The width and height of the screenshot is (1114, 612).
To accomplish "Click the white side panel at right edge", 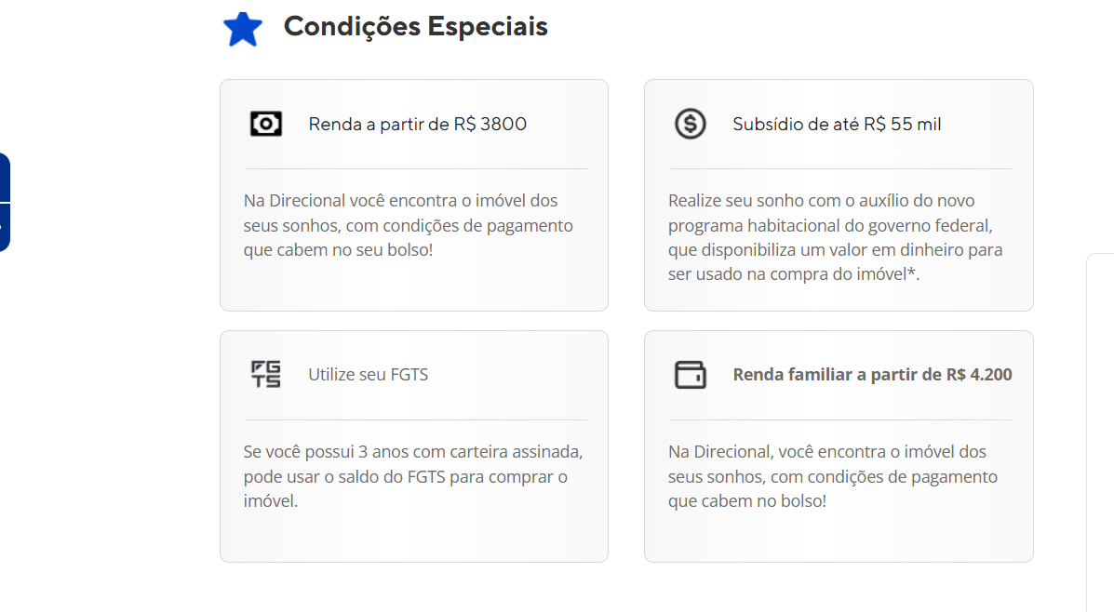I will click(x=1100, y=428).
